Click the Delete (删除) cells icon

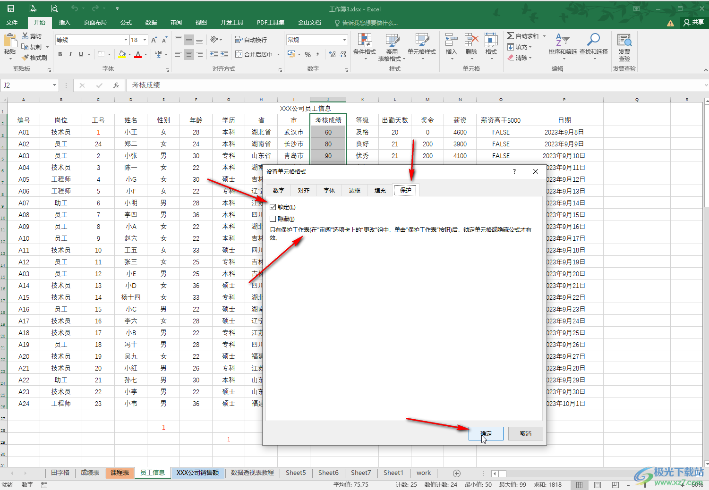471,45
